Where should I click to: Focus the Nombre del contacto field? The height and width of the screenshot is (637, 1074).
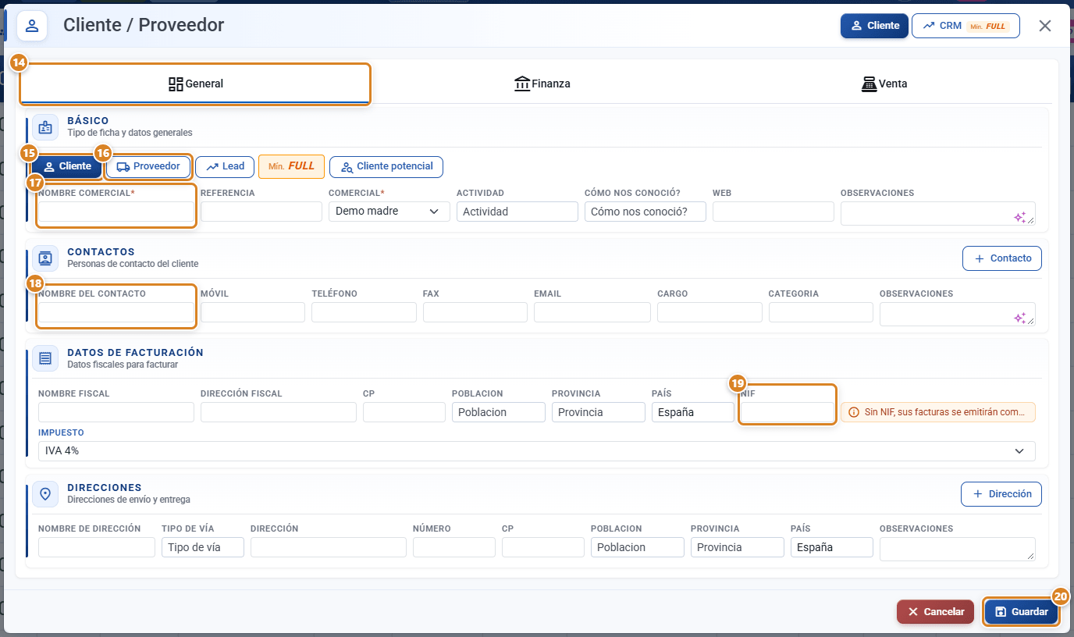pyautogui.click(x=116, y=312)
